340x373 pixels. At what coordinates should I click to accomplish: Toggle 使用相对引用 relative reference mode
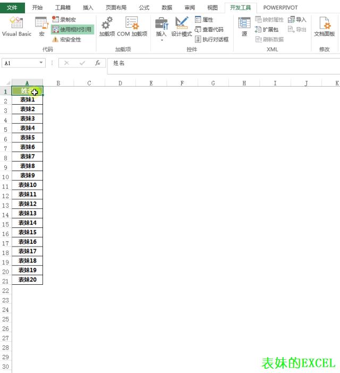[x=72, y=30]
